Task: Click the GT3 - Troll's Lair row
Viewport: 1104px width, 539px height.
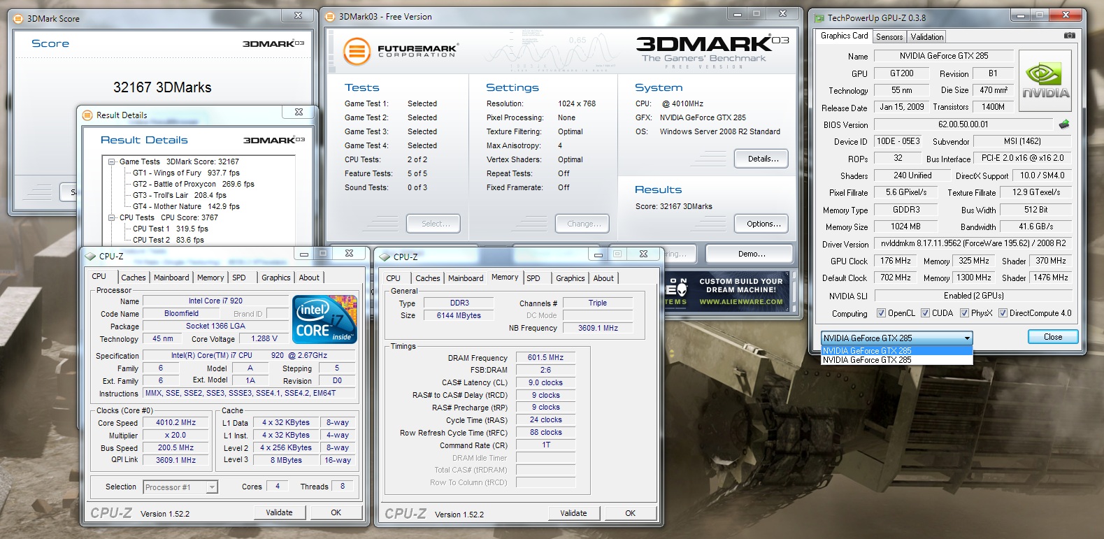Action: pyautogui.click(x=180, y=195)
